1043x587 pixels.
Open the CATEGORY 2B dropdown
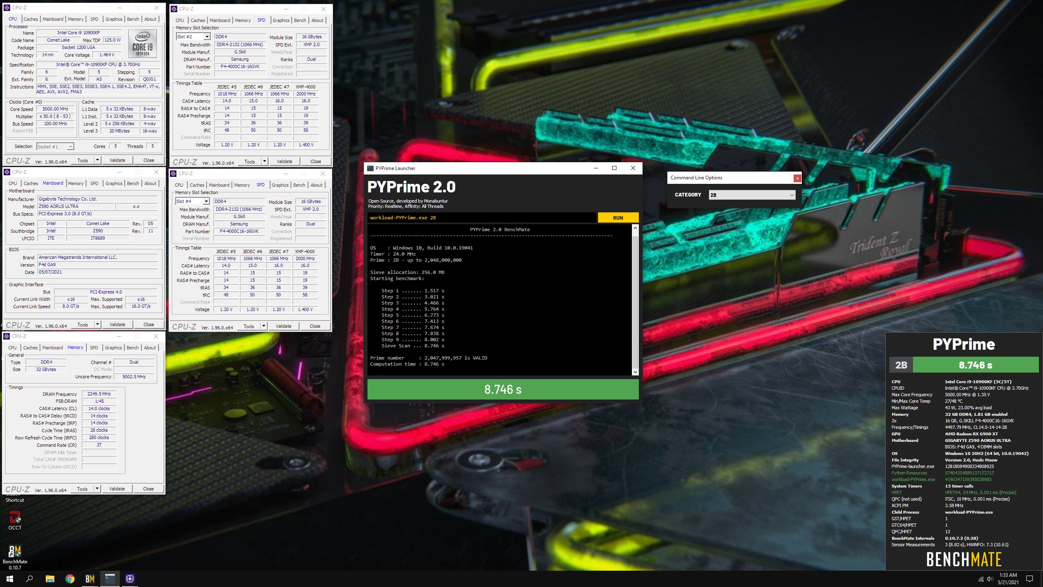tap(752, 195)
